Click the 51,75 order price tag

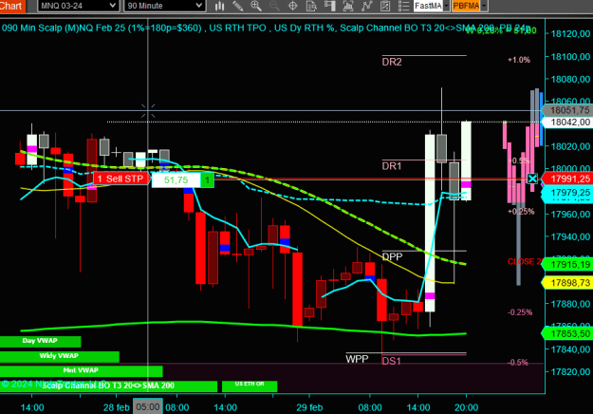coord(176,179)
